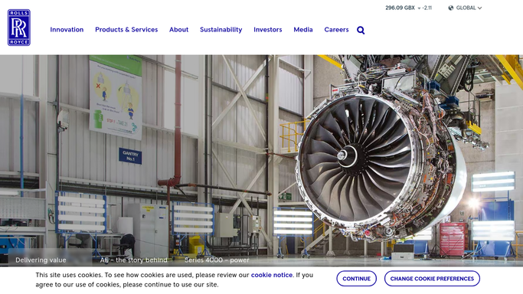The width and height of the screenshot is (523, 294).
Task: Follow the cookie notice link
Action: tap(272, 275)
